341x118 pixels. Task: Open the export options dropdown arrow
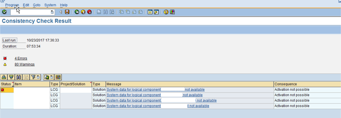[52, 77]
